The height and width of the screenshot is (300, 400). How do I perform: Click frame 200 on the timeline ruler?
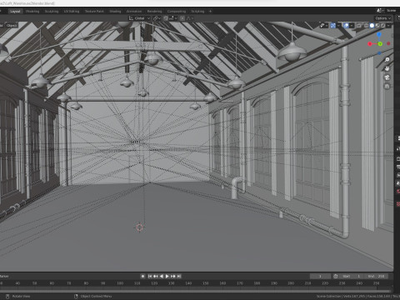[291, 283]
